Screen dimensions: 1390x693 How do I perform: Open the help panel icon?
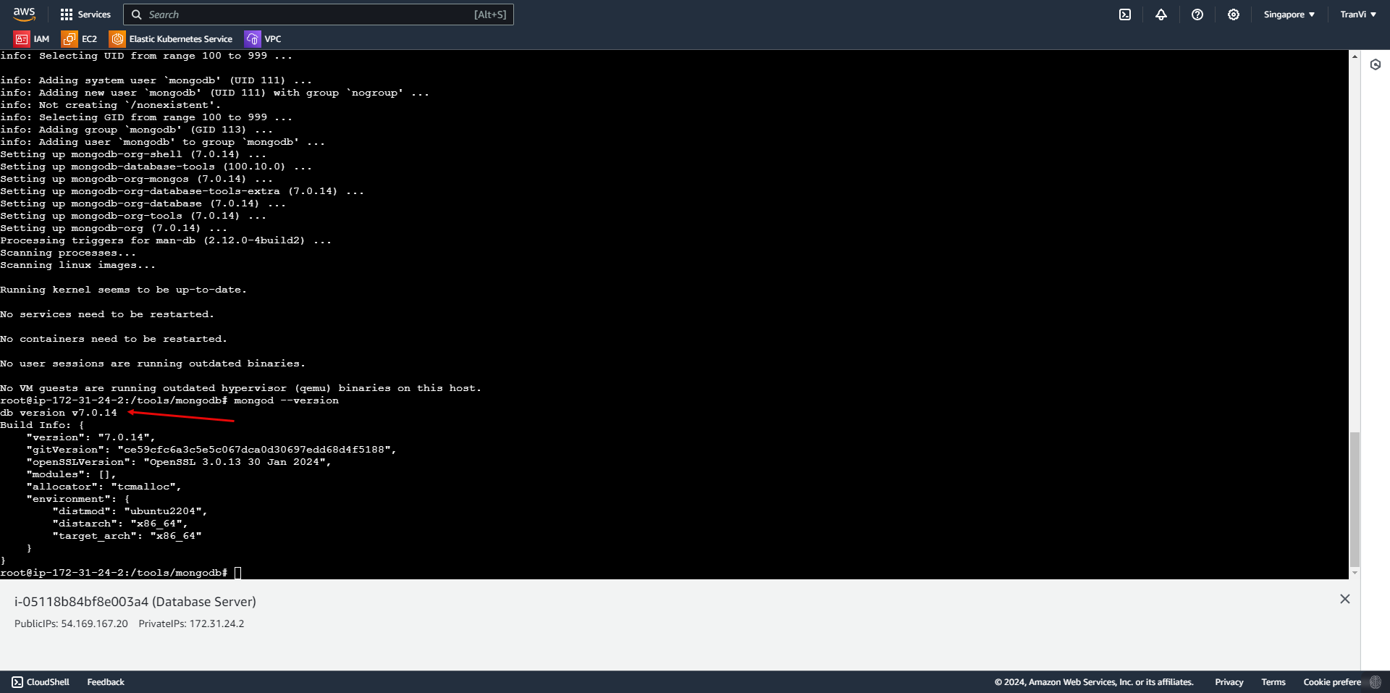pos(1197,14)
